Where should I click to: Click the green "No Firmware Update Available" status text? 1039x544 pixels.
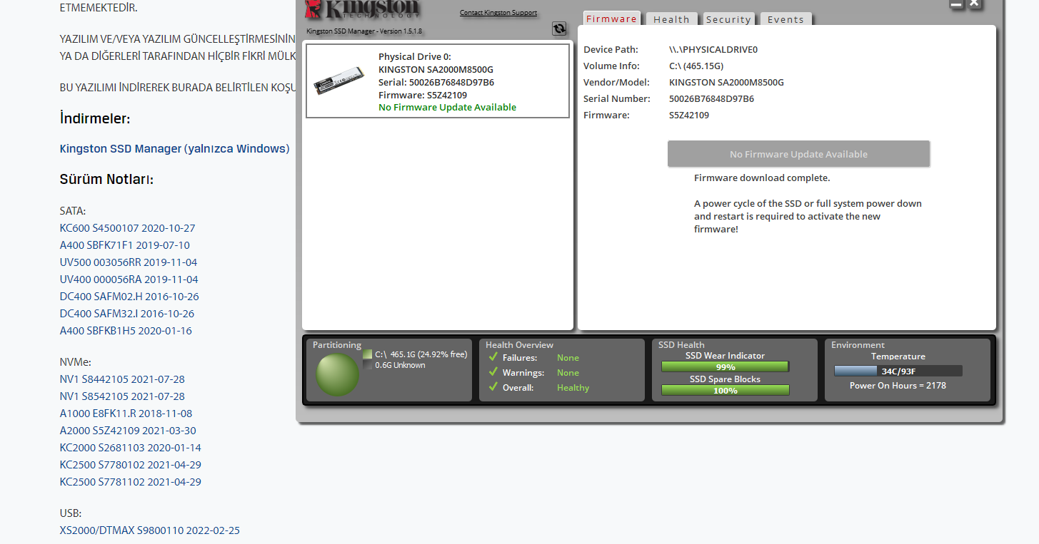(x=447, y=107)
